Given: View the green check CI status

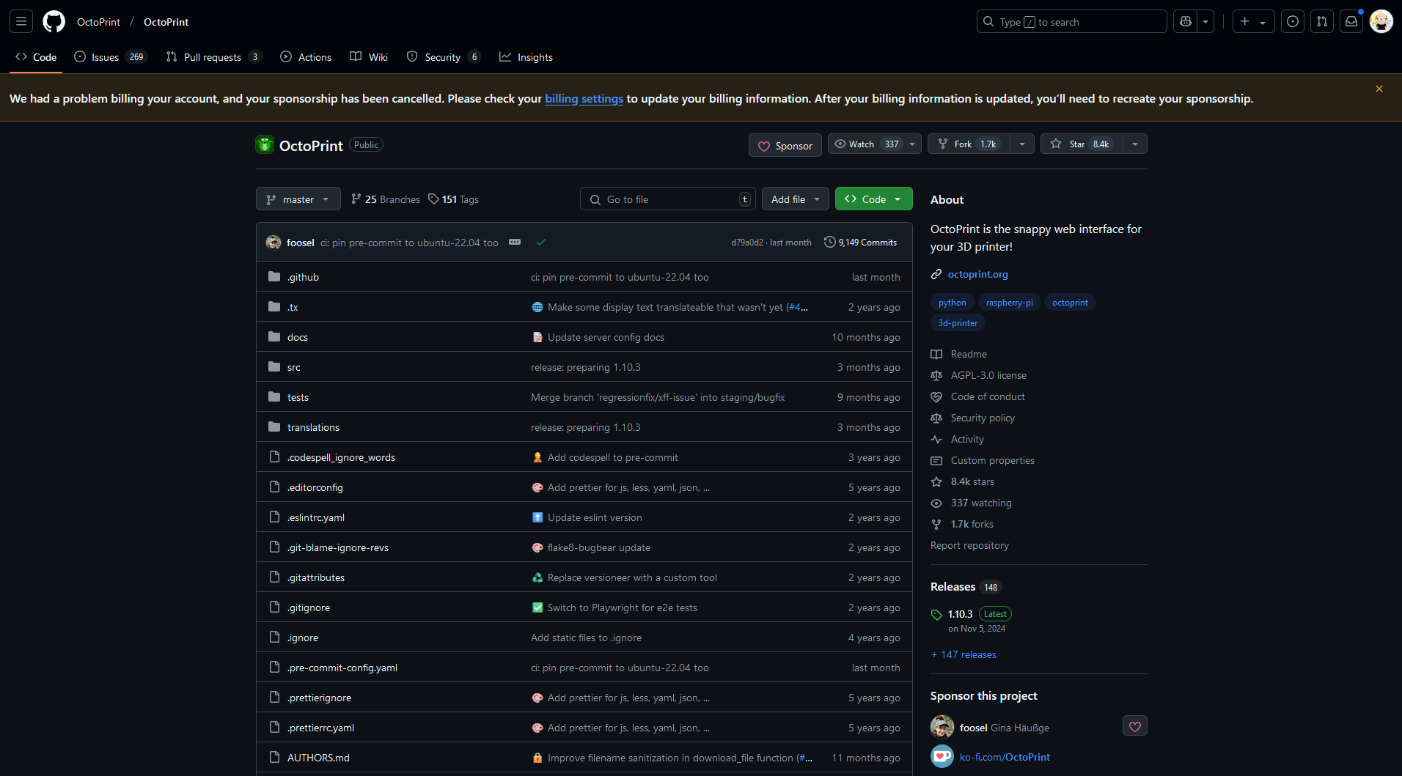Looking at the screenshot, I should (541, 243).
